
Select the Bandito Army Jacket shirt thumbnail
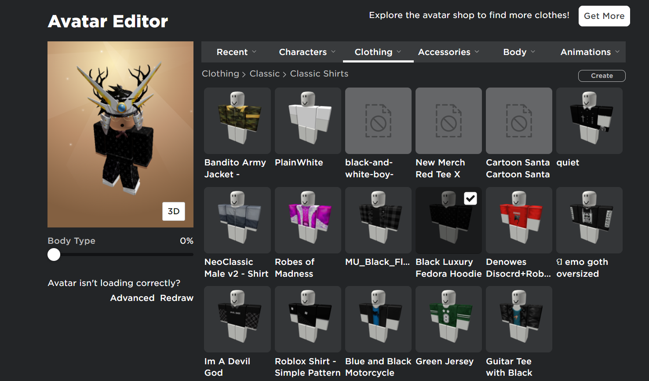[x=237, y=121]
